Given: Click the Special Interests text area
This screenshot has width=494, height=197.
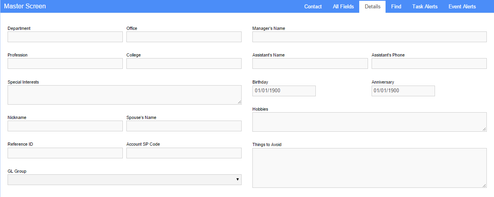Looking at the screenshot, I should pyautogui.click(x=124, y=95).
